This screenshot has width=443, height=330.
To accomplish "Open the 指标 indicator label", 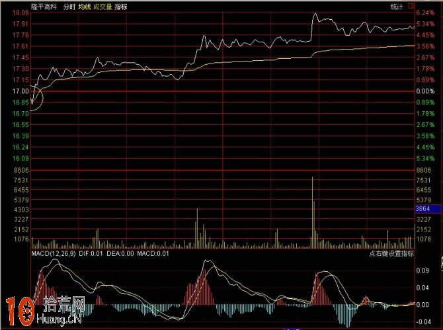I will click(x=121, y=7).
